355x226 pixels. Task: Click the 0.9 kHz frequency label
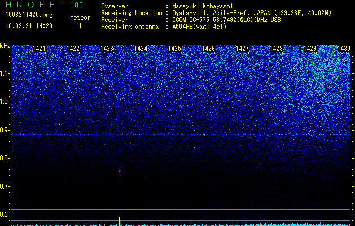(5, 130)
